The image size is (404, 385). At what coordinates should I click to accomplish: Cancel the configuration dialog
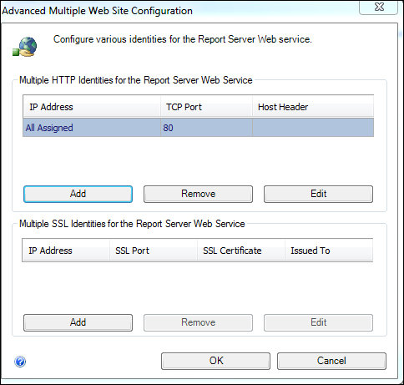pyautogui.click(x=331, y=361)
